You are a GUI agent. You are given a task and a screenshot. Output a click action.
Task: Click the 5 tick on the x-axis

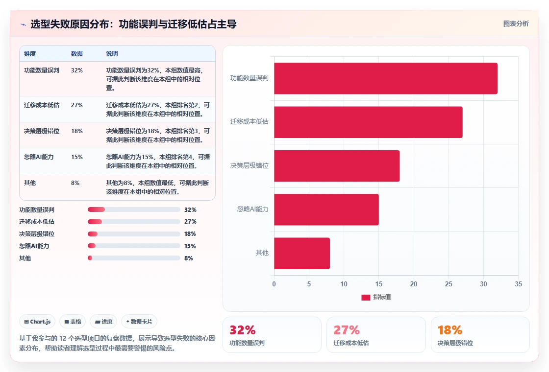(309, 284)
